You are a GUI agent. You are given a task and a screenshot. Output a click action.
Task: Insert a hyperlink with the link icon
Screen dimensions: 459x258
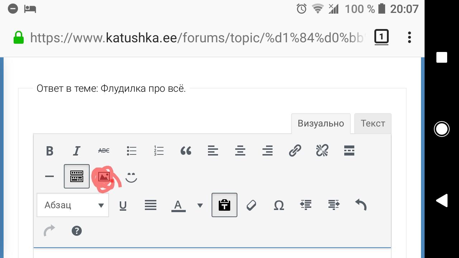[x=295, y=151]
